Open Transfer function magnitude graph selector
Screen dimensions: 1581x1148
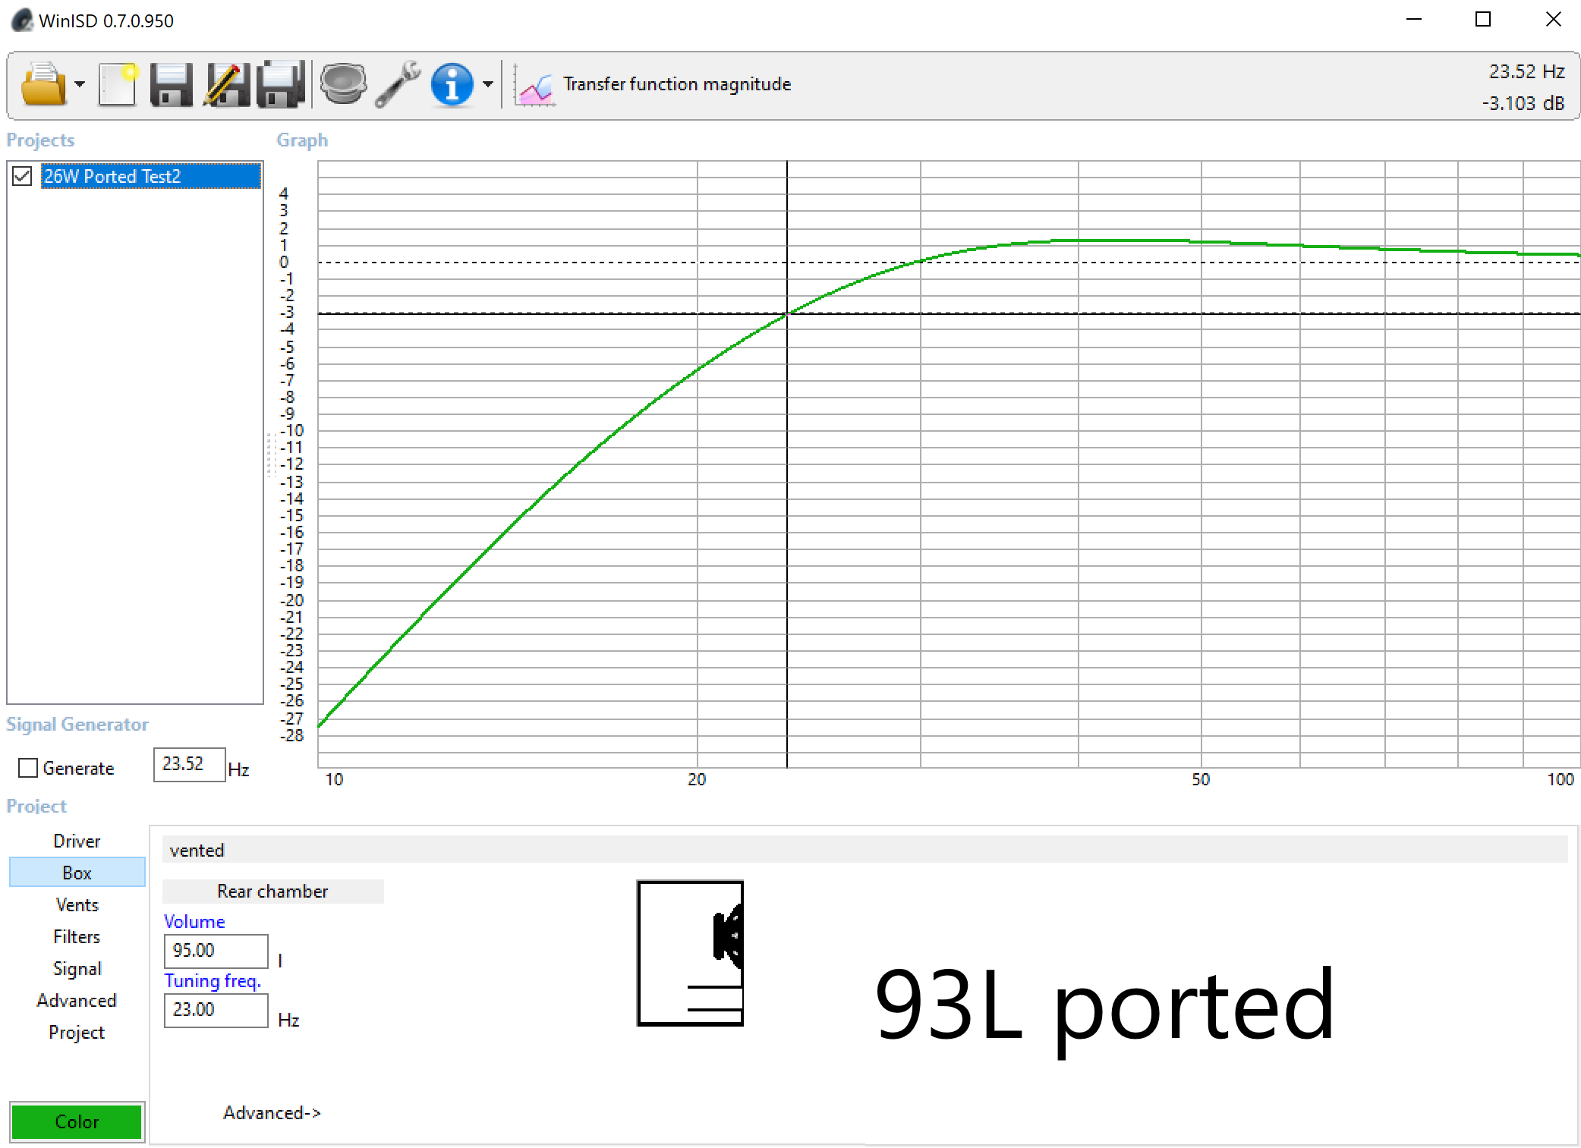point(677,84)
